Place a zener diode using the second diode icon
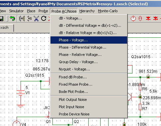The image size is (161, 126). pos(155,19)
